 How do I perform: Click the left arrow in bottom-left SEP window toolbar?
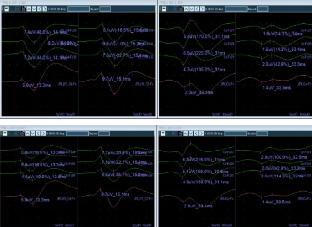pyautogui.click(x=38, y=133)
